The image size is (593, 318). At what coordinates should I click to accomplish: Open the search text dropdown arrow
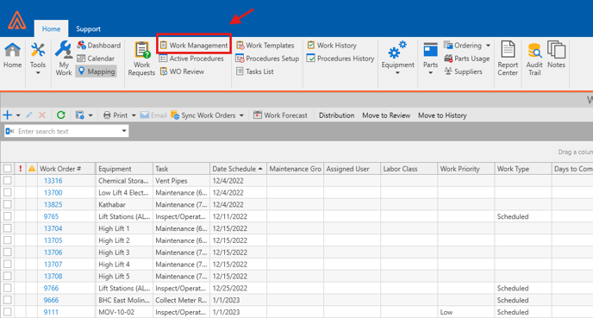point(123,131)
